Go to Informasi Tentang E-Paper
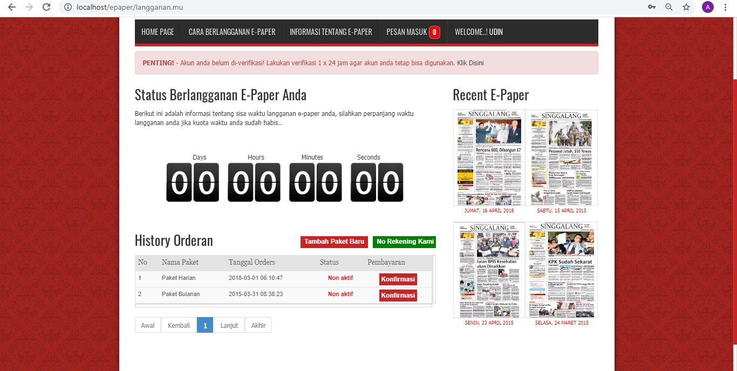The height and width of the screenshot is (371, 737). pos(331,32)
